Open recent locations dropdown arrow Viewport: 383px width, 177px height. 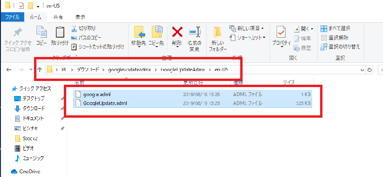(x=31, y=70)
